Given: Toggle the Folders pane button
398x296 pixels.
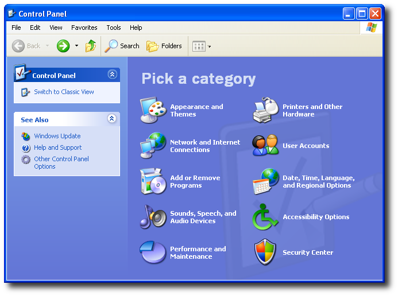Looking at the screenshot, I should click(164, 46).
